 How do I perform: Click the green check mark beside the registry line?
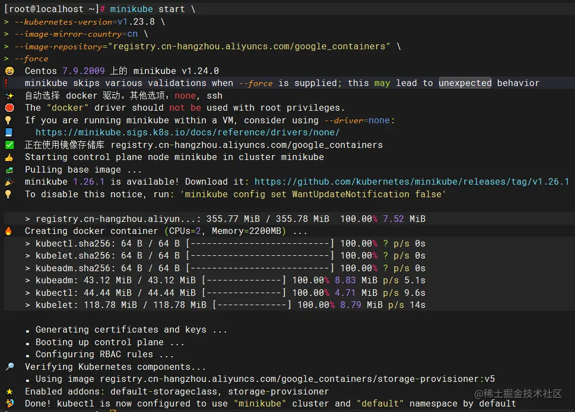pyautogui.click(x=9, y=145)
